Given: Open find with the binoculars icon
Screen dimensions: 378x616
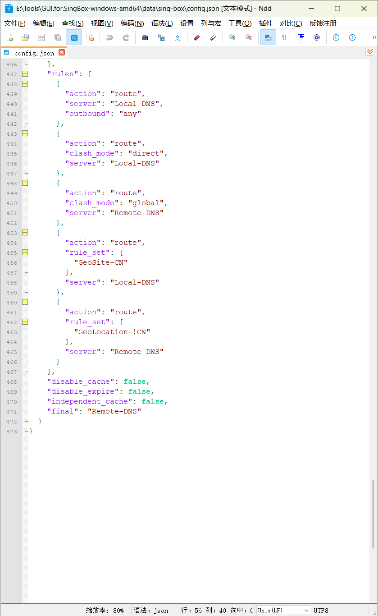Looking at the screenshot, I should click(145, 37).
